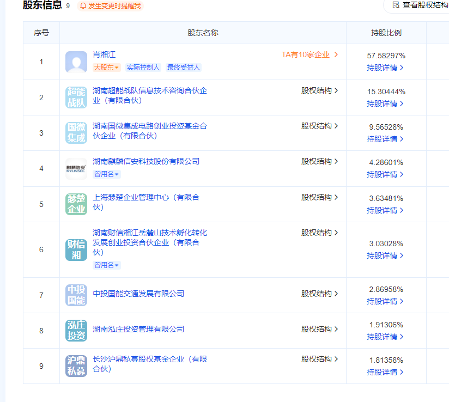The height and width of the screenshot is (402, 449).
Task: Click the 57.58297% shareholding value
Action: [x=386, y=56]
